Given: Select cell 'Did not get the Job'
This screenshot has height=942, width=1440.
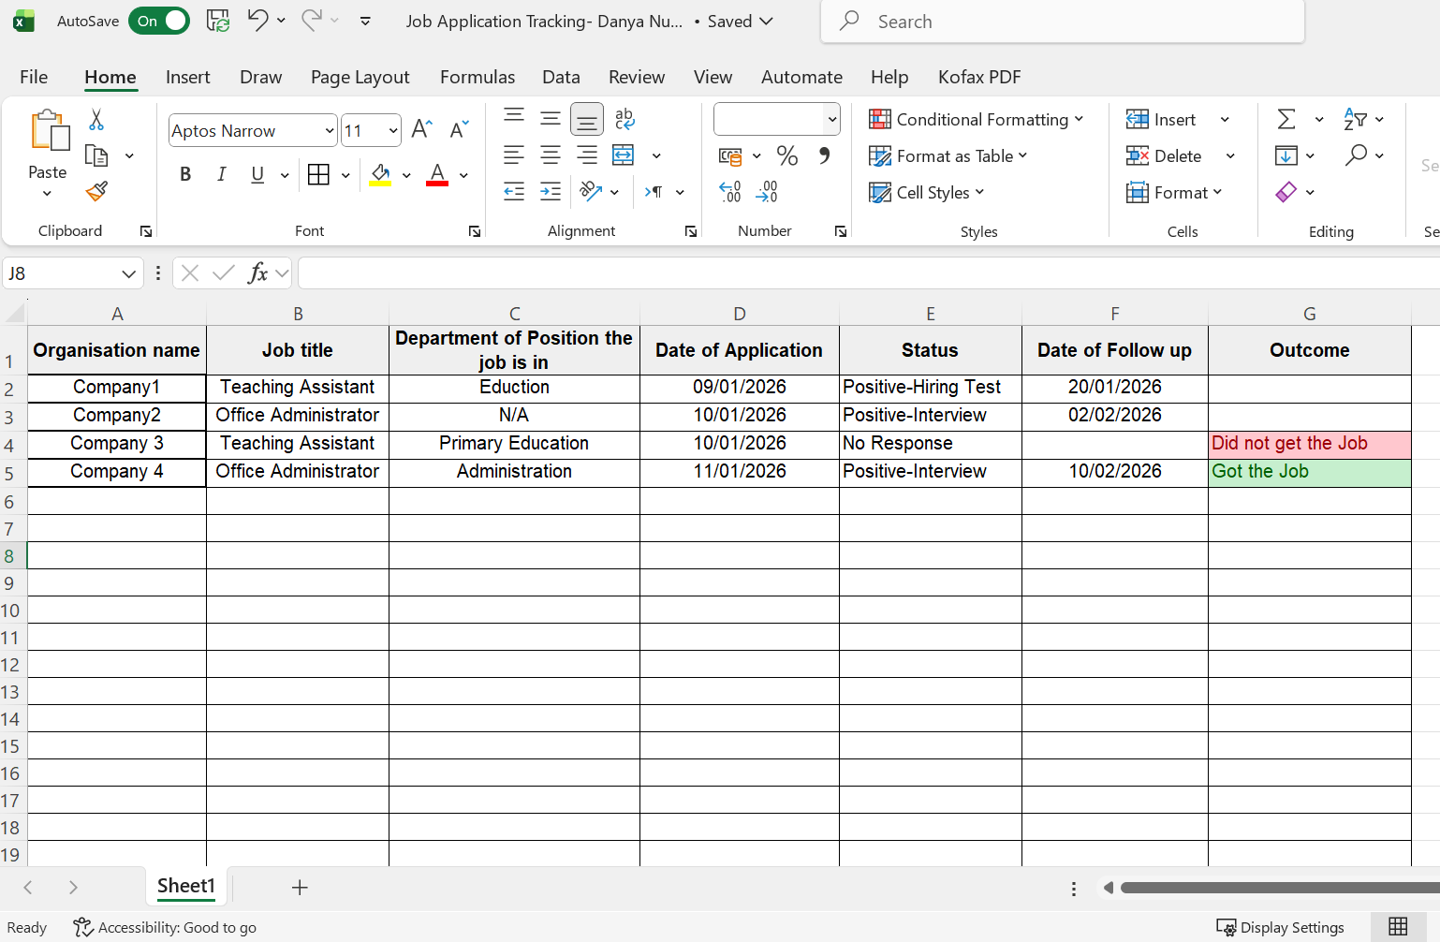Looking at the screenshot, I should 1309,444.
